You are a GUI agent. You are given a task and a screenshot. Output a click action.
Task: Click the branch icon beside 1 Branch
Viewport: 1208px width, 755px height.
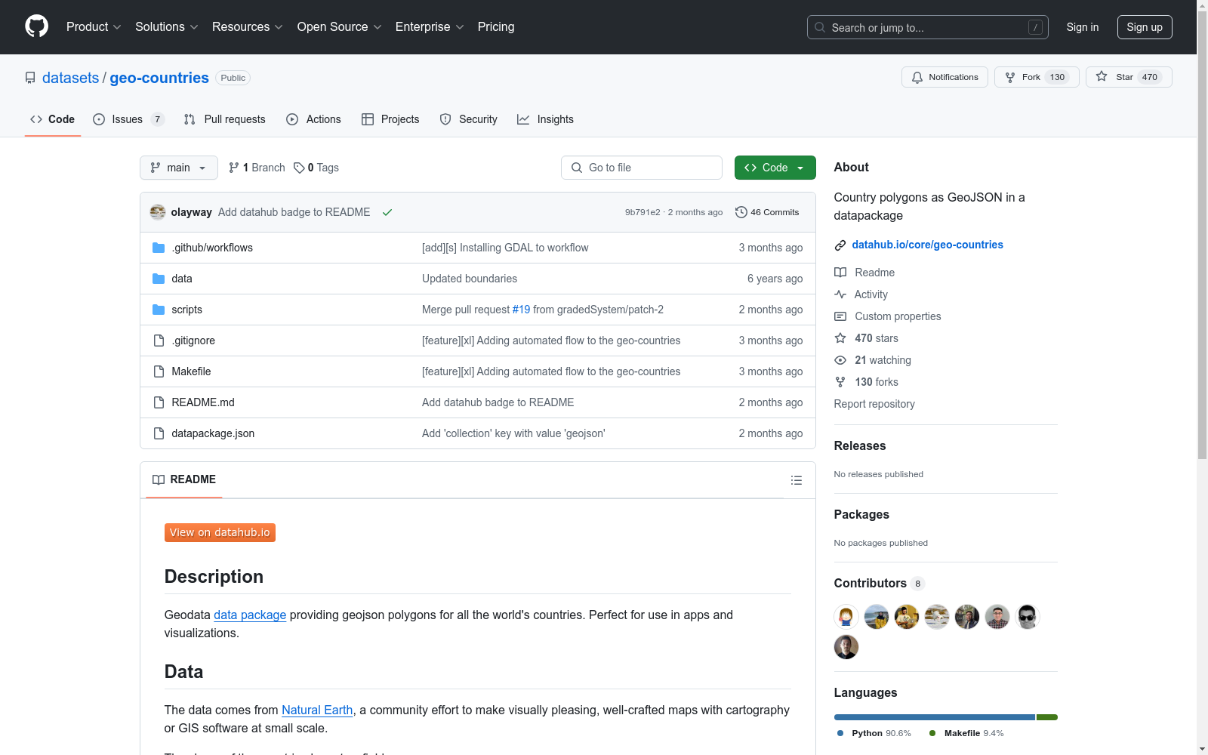[x=234, y=168]
